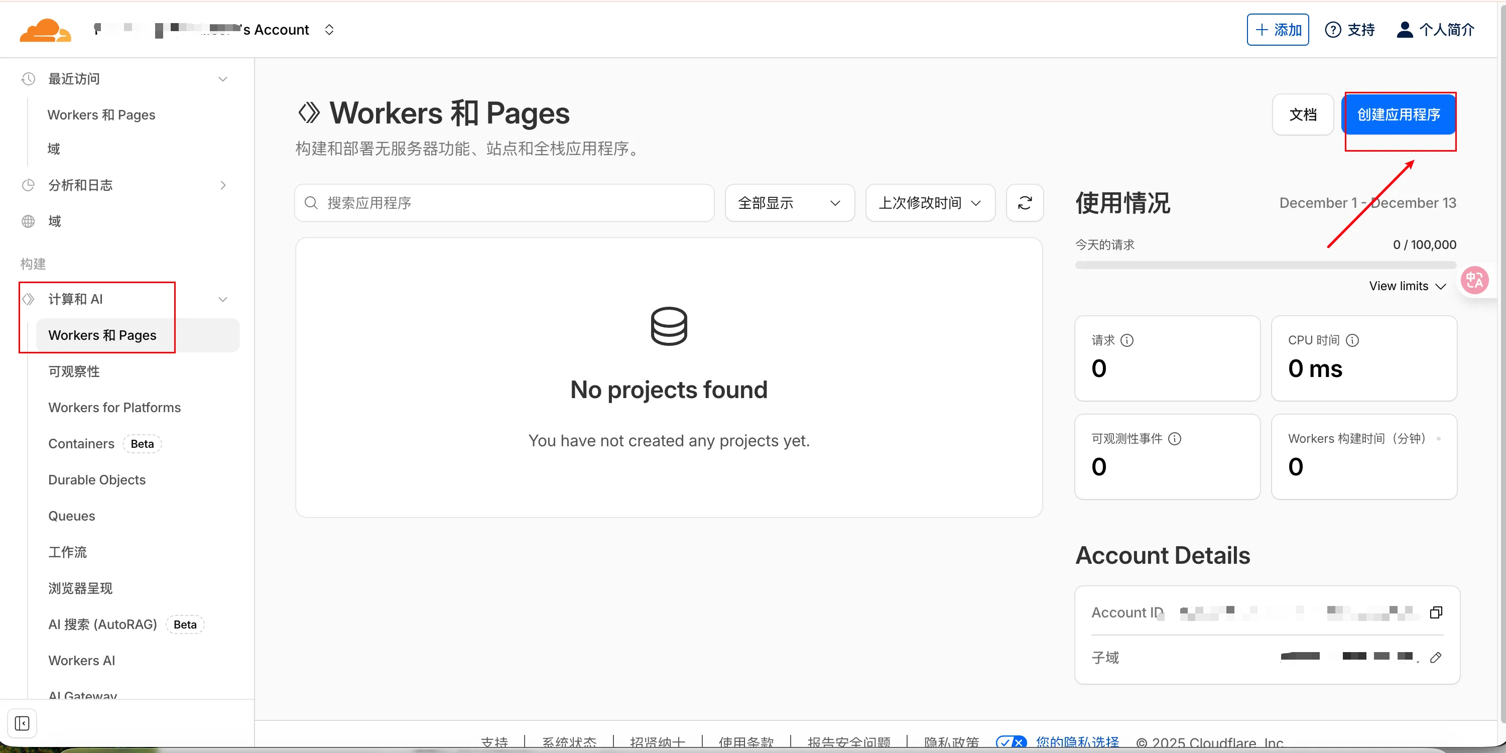Click the info icon beside 可观测性事件
Viewport: 1506px width, 753px height.
[1175, 438]
